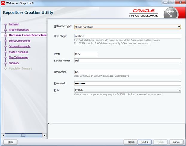Jump to Custom Variables step
Image resolution: width=186 pixels, height=146 pixels.
19,52
